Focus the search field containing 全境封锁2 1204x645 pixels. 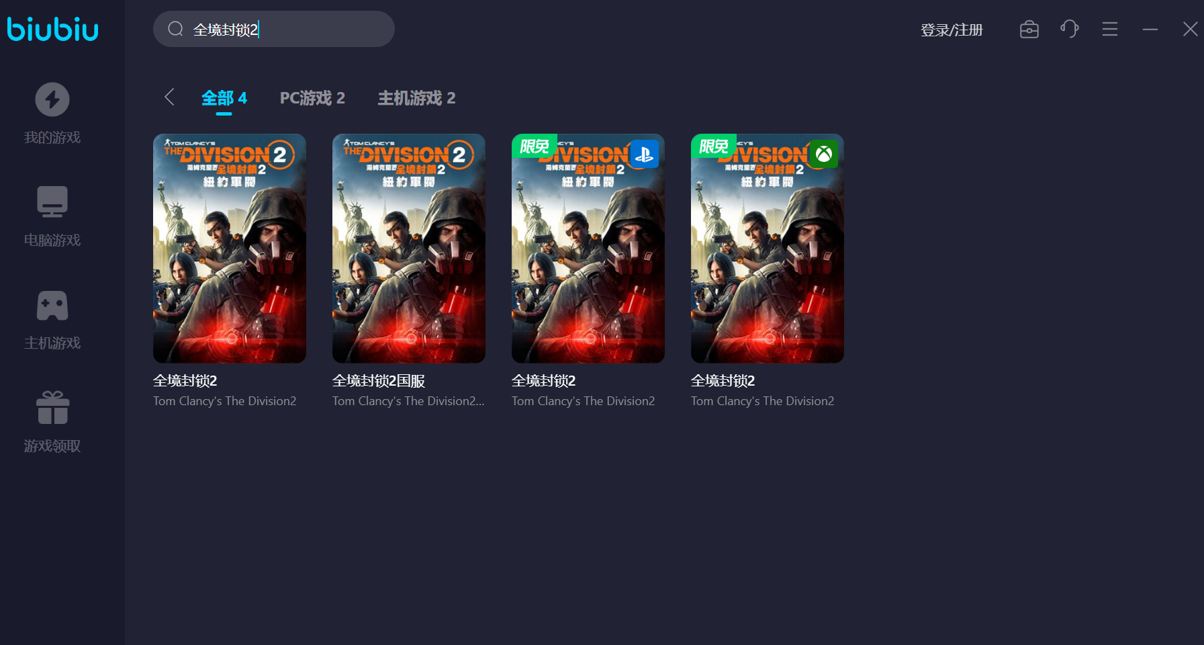click(x=274, y=29)
